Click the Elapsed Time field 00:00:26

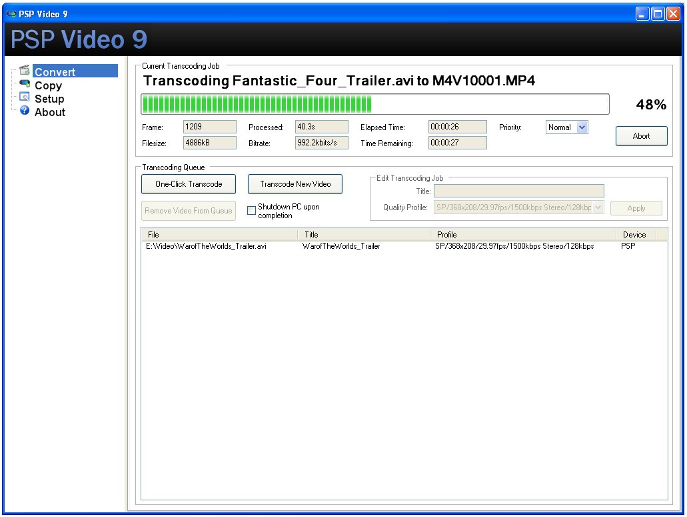[458, 127]
